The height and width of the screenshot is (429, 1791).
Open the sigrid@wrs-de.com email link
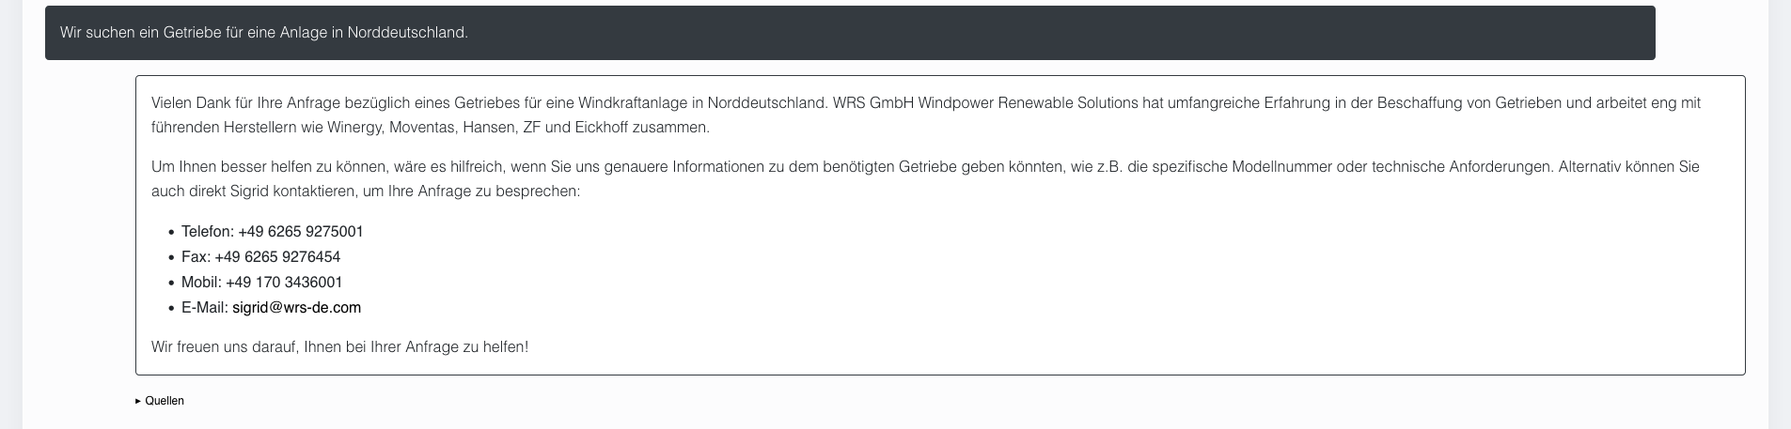coord(296,308)
